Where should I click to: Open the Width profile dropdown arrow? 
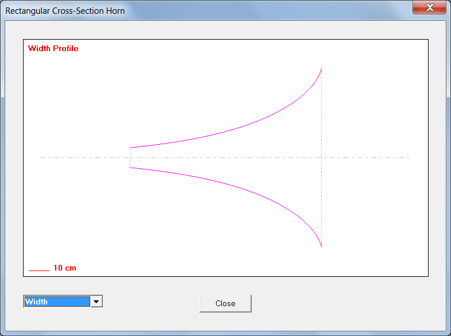[x=97, y=302]
